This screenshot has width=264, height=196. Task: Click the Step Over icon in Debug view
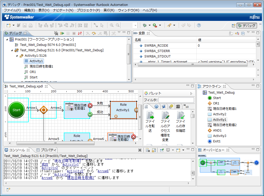(94, 33)
